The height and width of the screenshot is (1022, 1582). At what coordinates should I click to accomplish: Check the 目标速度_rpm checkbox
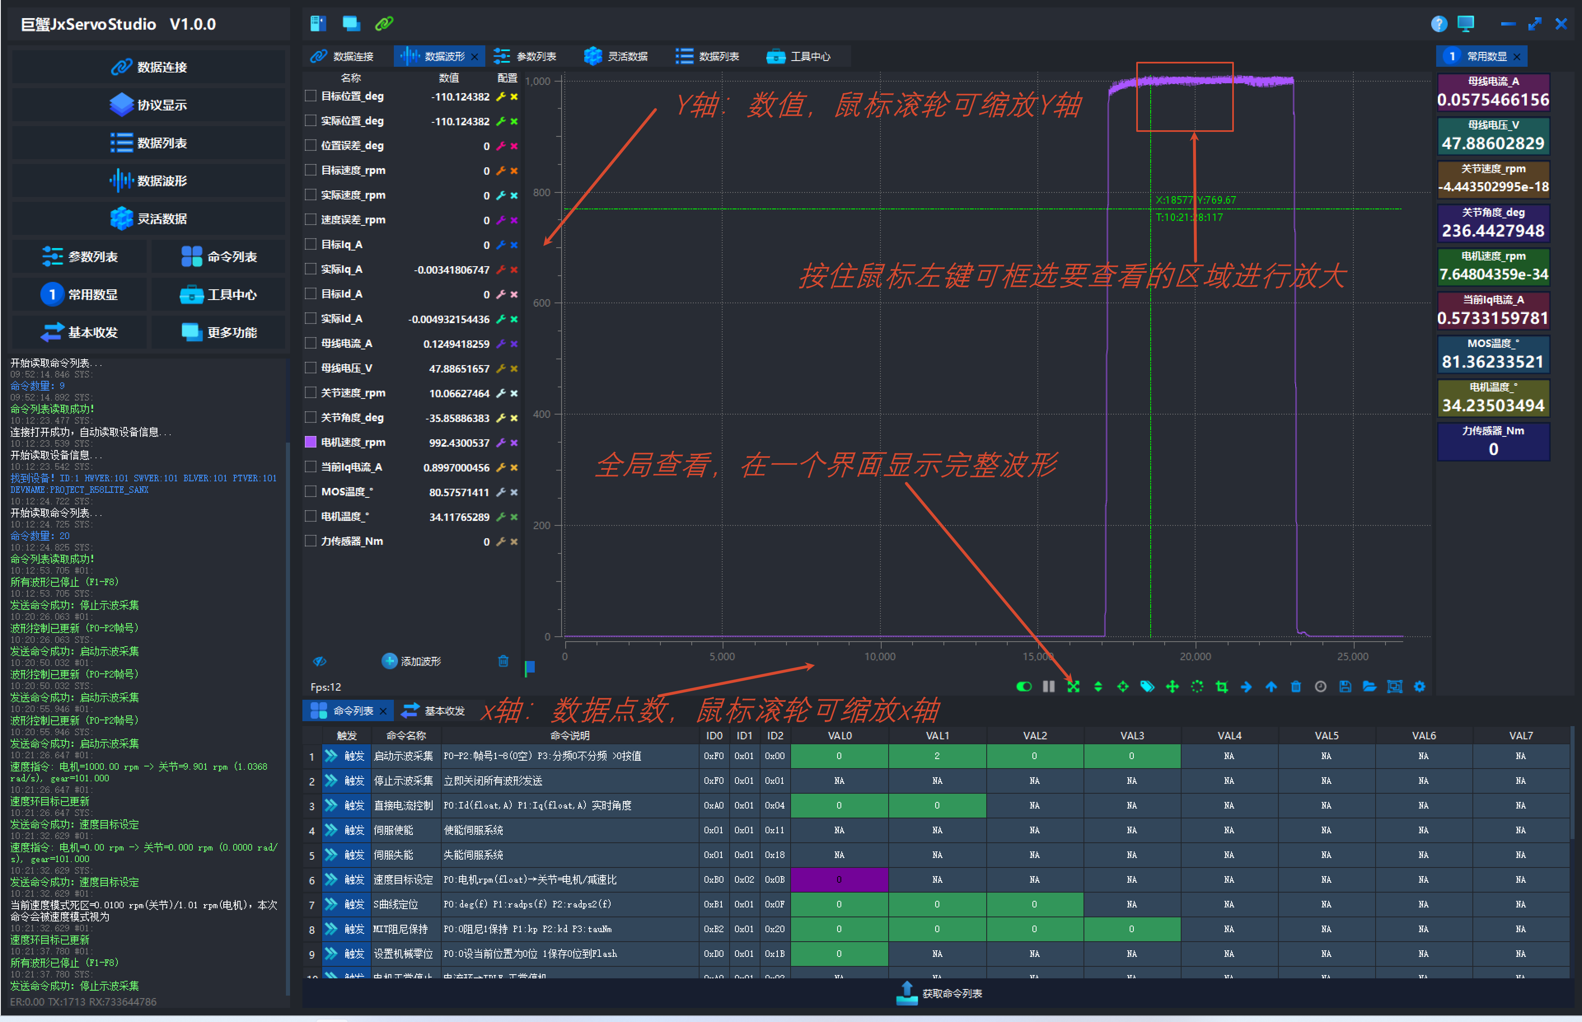pos(310,170)
